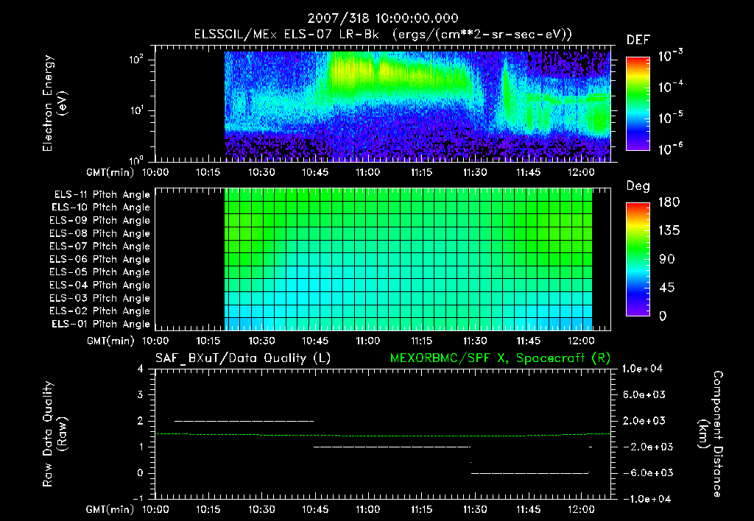
Task: Select the ELS-06 Pitch Angle row label
Action: [x=100, y=260]
